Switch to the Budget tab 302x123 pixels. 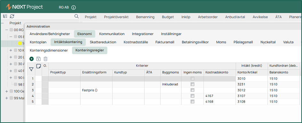point(168,17)
